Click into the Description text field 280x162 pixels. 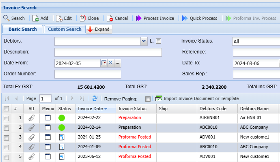tap(108, 52)
